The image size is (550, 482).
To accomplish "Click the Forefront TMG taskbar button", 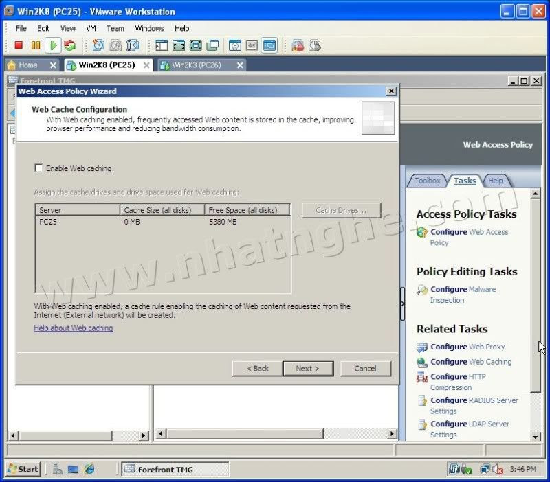I will tap(175, 469).
